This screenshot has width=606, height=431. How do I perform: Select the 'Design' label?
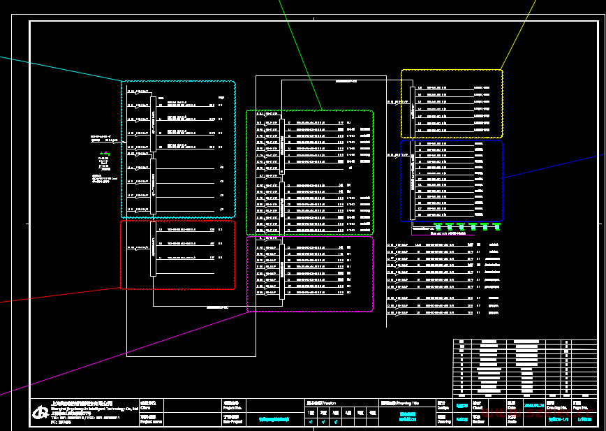point(443,408)
